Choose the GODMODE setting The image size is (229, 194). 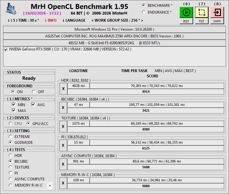click(x=11, y=142)
